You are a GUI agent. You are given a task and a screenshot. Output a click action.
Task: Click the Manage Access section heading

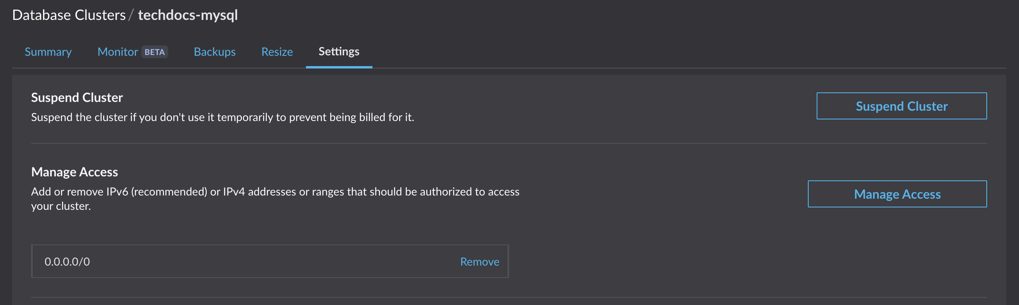(x=74, y=172)
